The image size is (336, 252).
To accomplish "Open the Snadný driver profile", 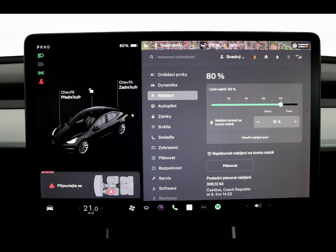I will pos(233,57).
